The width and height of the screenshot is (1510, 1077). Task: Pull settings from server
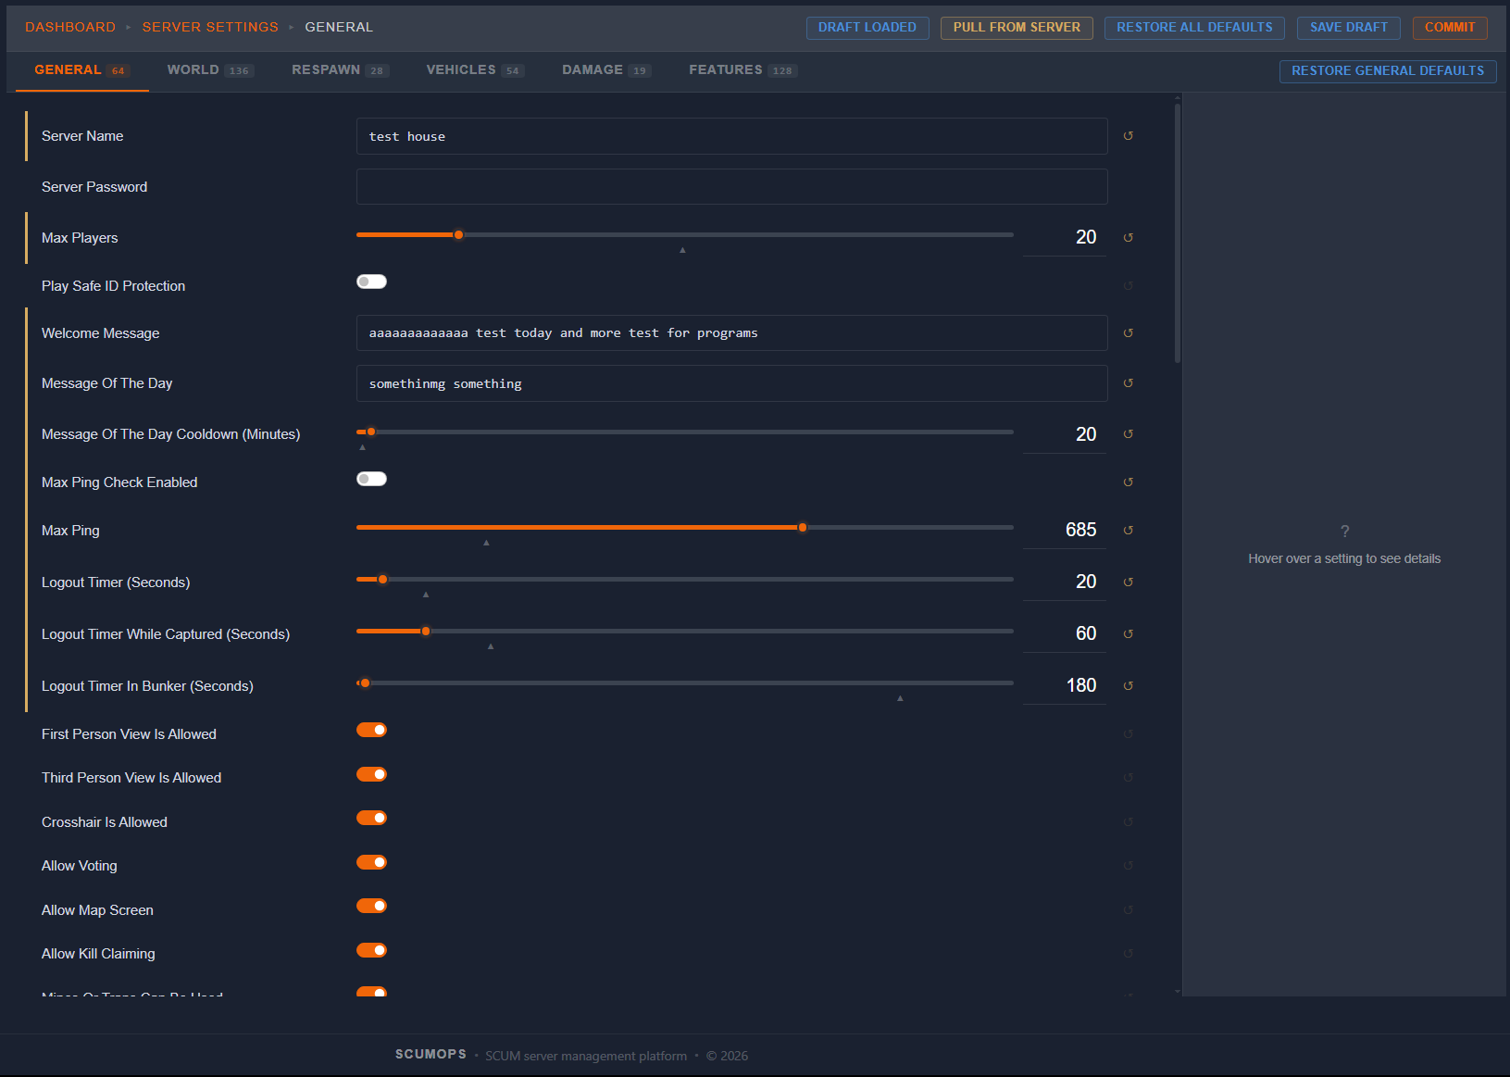point(1017,28)
